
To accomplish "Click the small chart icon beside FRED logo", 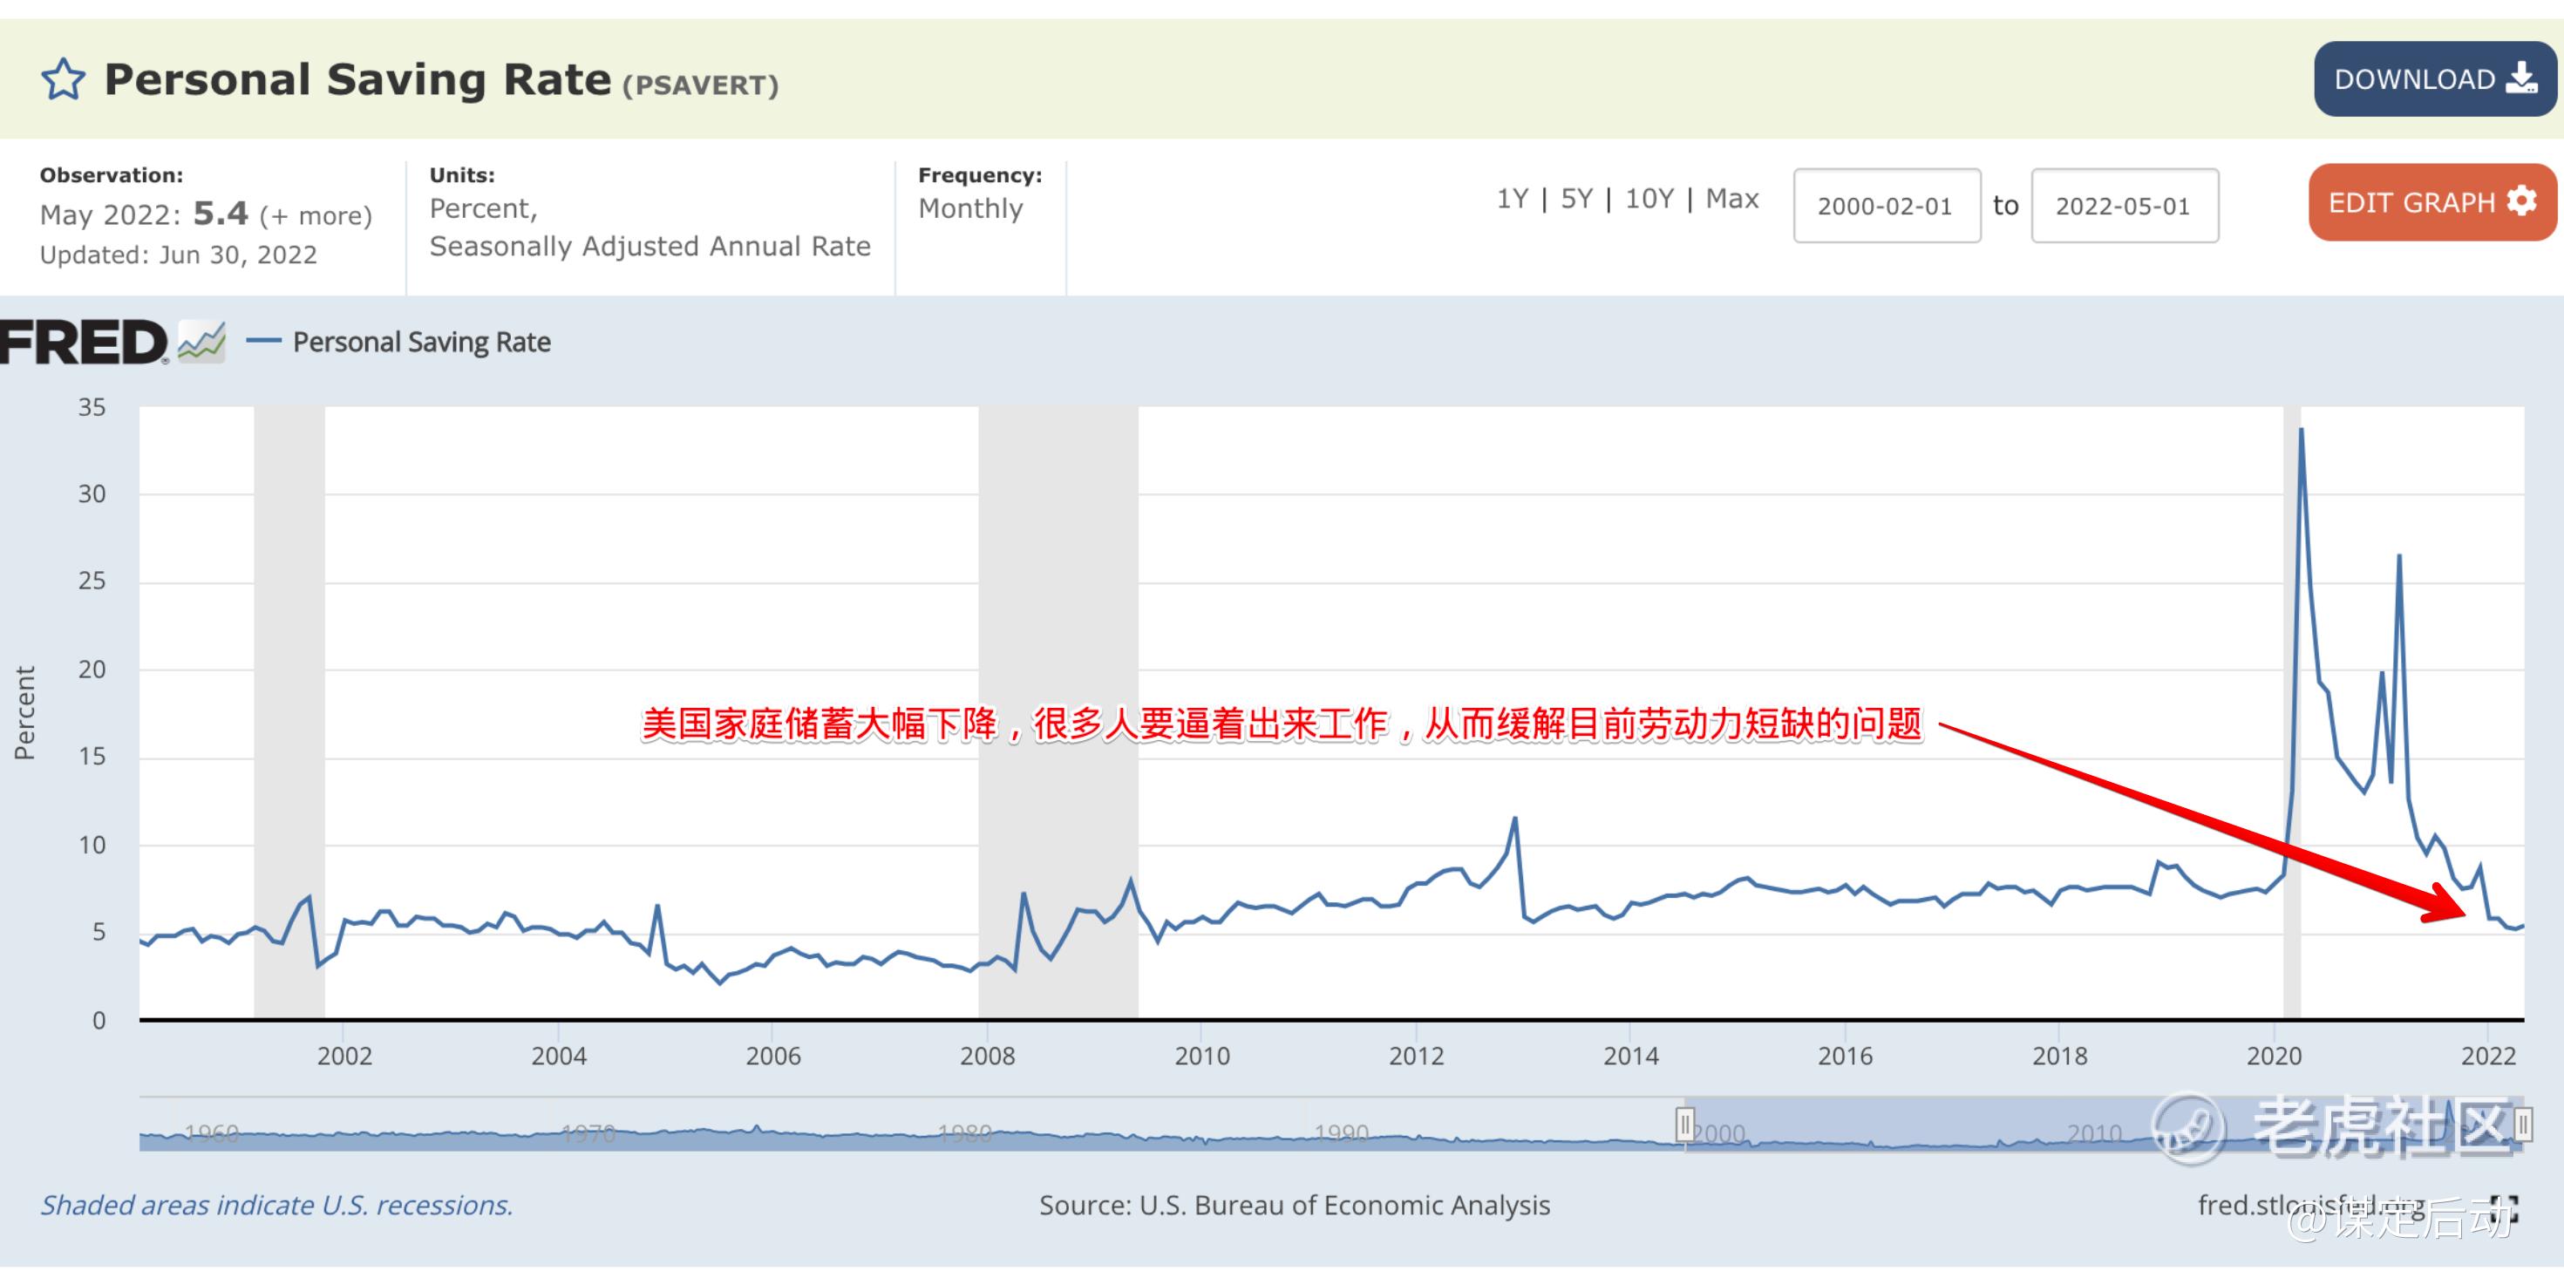I will (x=202, y=343).
